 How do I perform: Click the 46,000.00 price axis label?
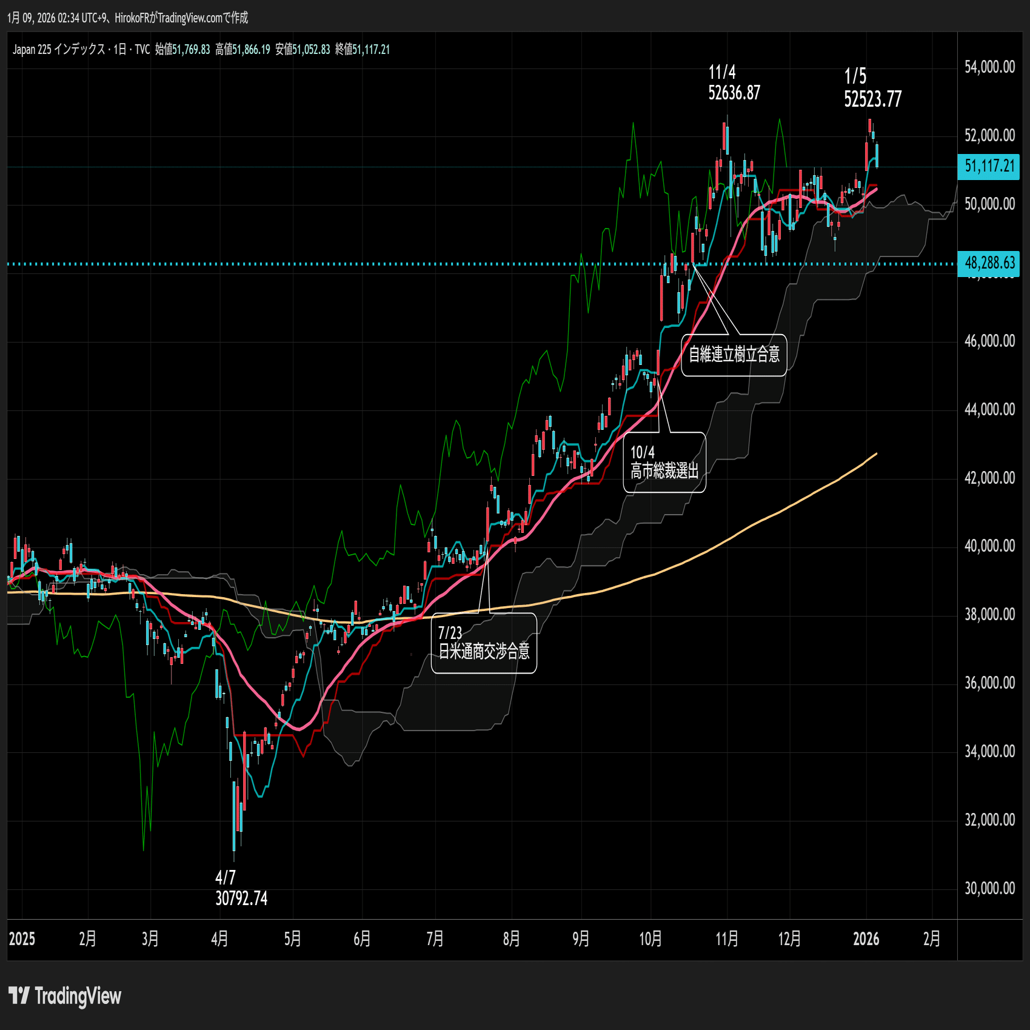(x=989, y=341)
